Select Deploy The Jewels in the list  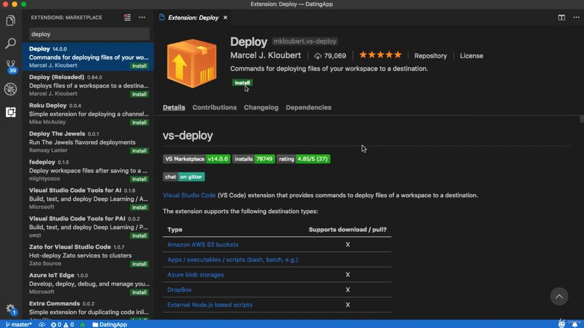(88, 141)
